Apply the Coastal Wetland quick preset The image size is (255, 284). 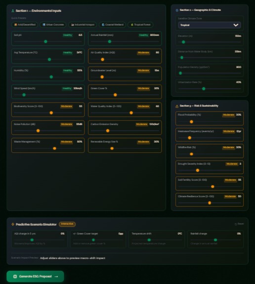click(112, 25)
